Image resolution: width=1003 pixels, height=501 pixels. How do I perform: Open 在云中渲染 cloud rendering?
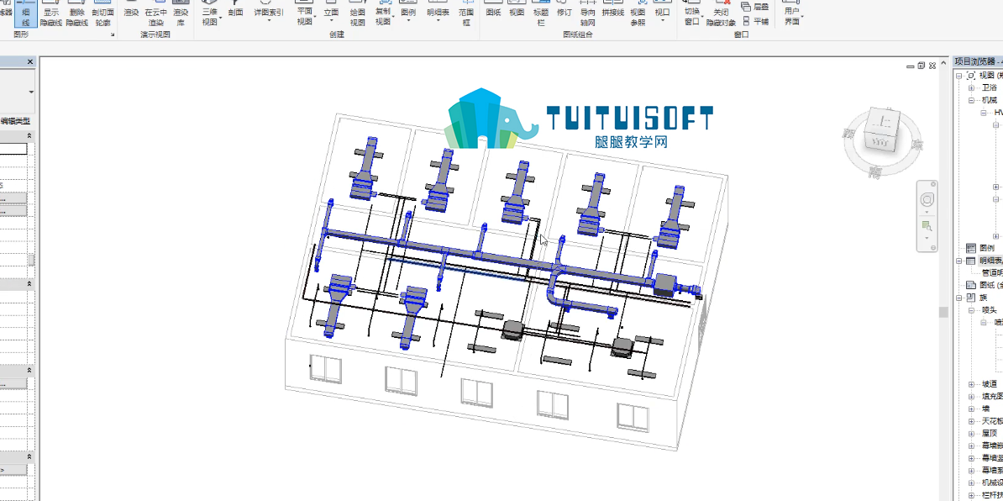156,13
